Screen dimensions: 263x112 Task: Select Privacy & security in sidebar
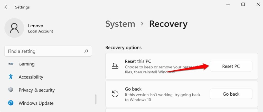tap(36, 90)
